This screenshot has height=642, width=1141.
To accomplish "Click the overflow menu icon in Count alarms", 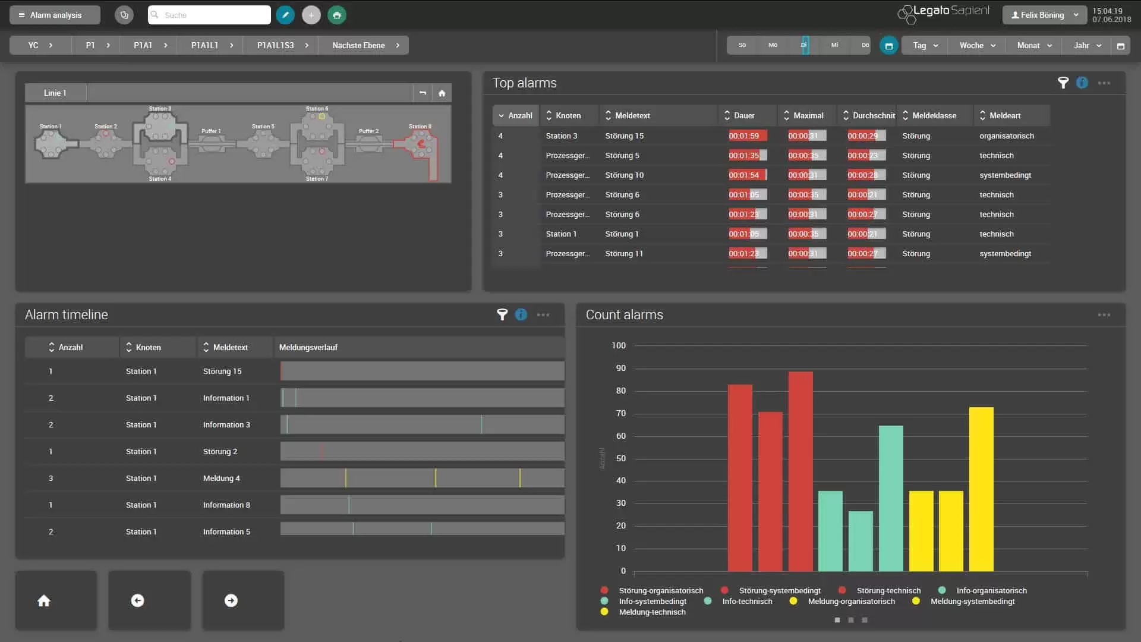I will 1104,314.
